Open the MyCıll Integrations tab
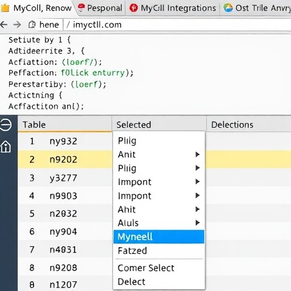The image size is (291, 291). (x=172, y=8)
